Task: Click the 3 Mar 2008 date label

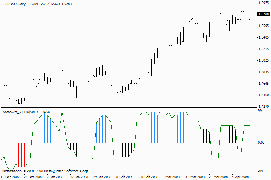Action: tap(171, 177)
